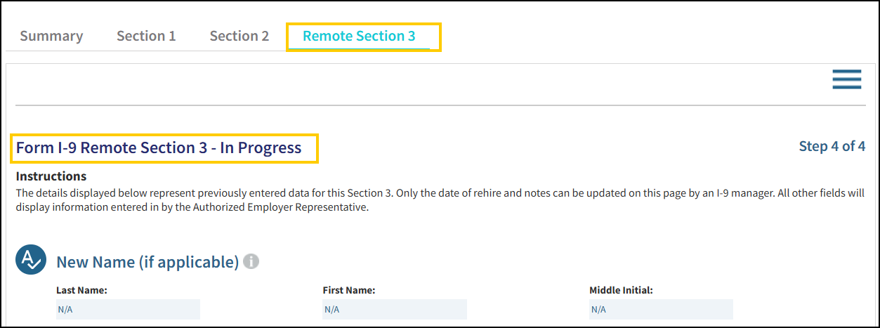Switch to the Summary tab
Image resolution: width=880 pixels, height=328 pixels.
coord(51,36)
